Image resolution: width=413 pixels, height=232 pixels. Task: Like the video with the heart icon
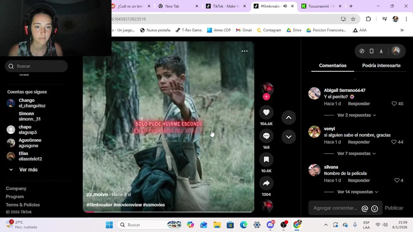click(266, 112)
